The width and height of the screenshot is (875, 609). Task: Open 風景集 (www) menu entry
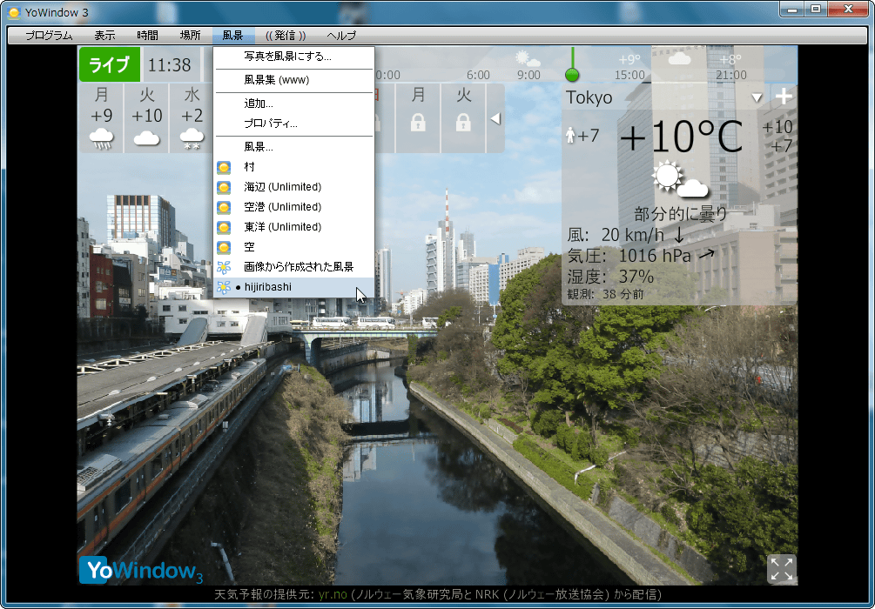click(x=293, y=80)
